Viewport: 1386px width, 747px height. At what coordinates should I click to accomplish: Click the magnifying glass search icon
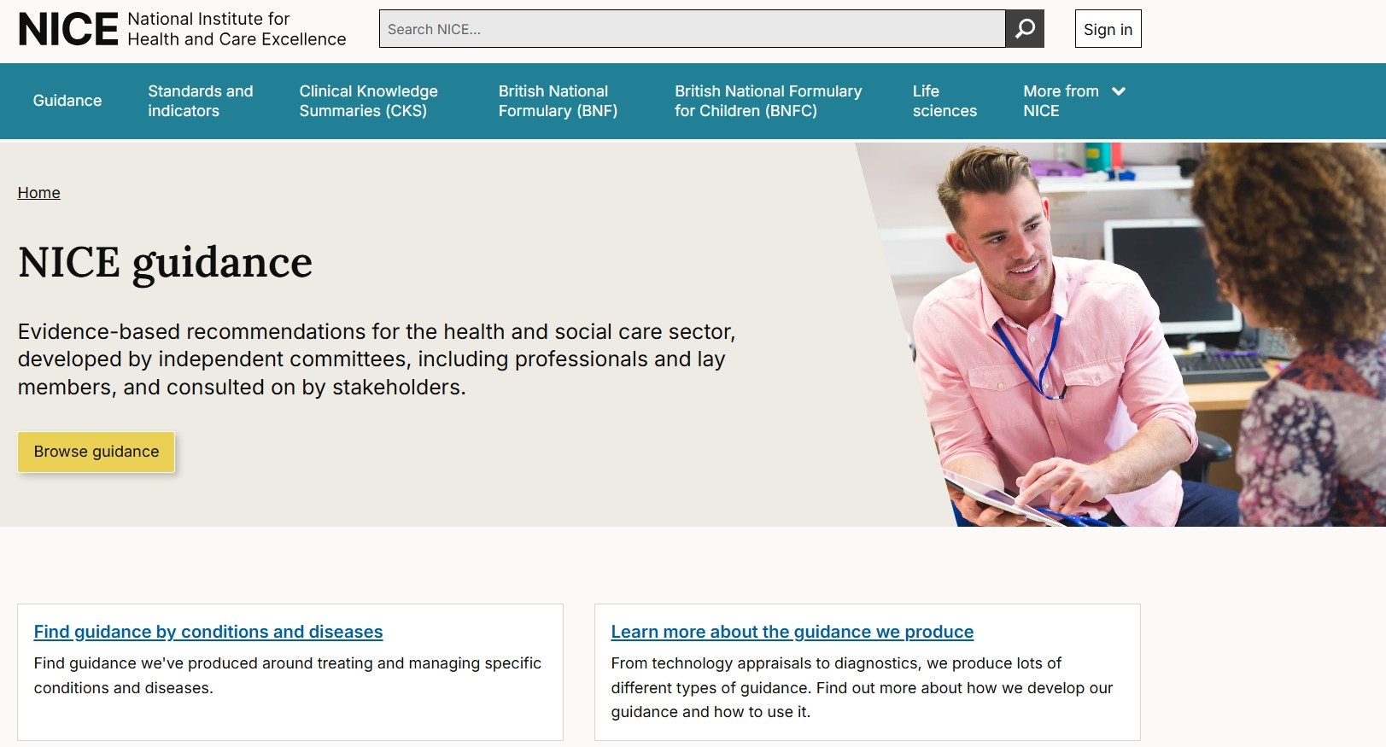coord(1025,29)
